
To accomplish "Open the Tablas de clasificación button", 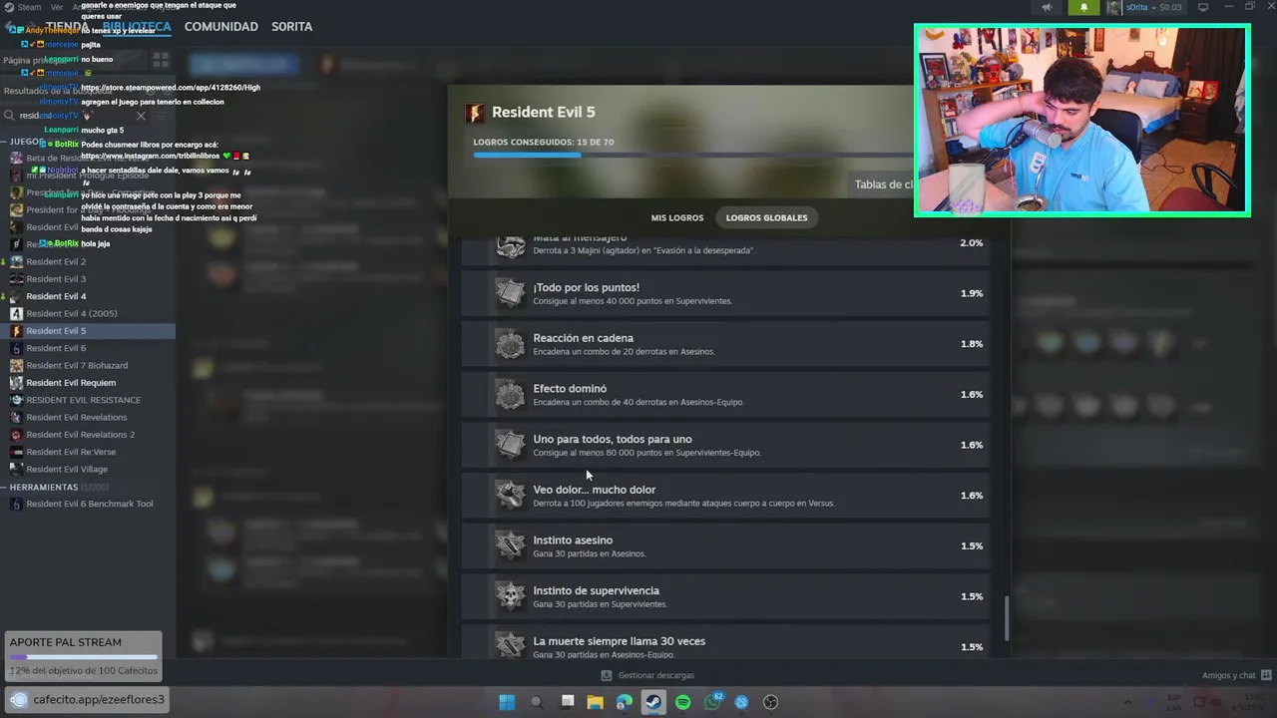I will click(x=880, y=184).
